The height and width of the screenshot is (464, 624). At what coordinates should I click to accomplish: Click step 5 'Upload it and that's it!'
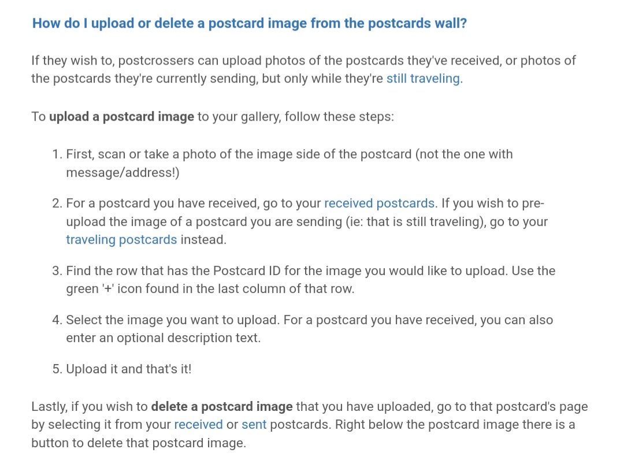[x=128, y=369]
